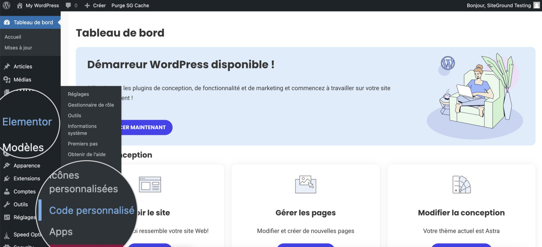Click the Modifier la conception card heading
The height and width of the screenshot is (247, 542).
click(x=461, y=213)
